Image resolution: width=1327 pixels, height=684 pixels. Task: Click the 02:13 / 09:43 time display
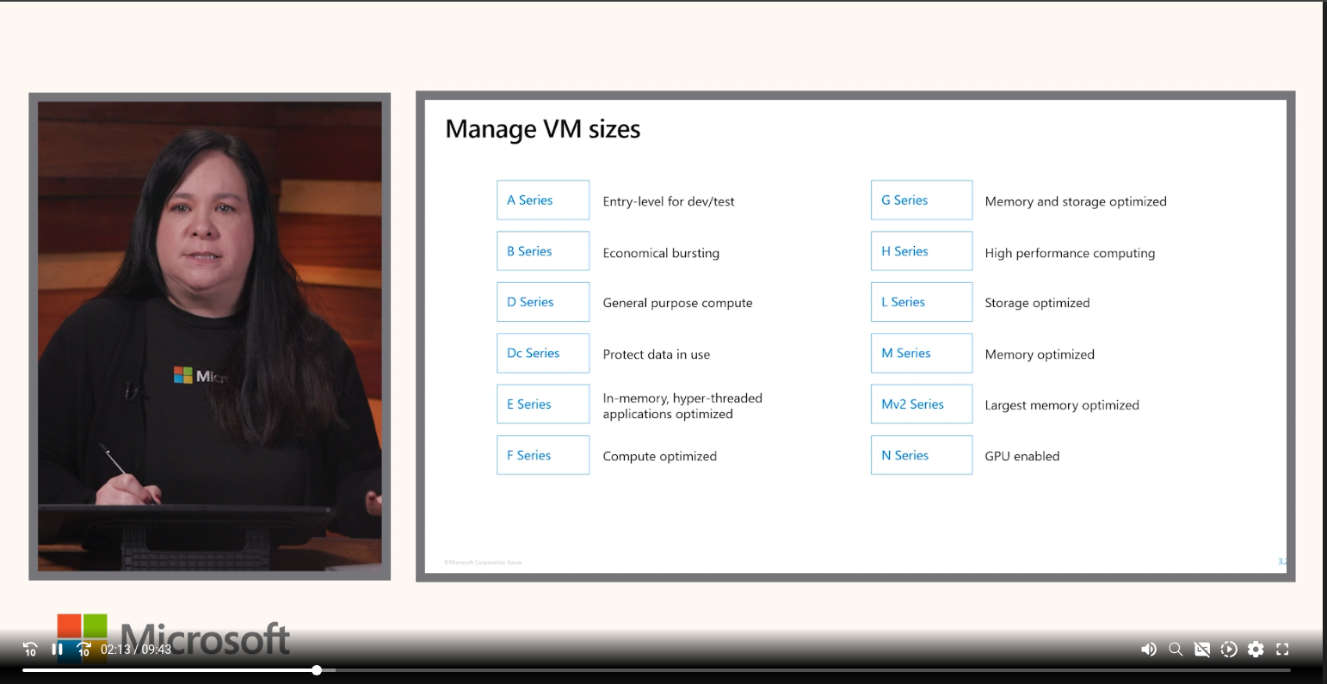click(x=136, y=650)
